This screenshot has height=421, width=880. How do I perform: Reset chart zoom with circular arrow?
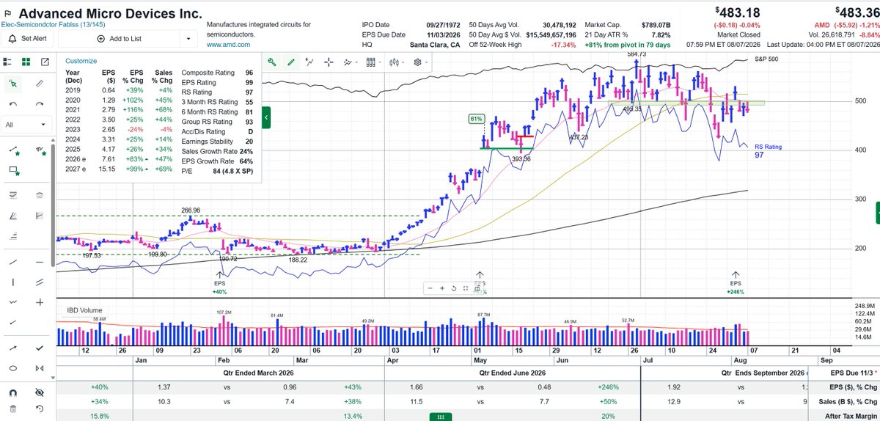[x=454, y=288]
